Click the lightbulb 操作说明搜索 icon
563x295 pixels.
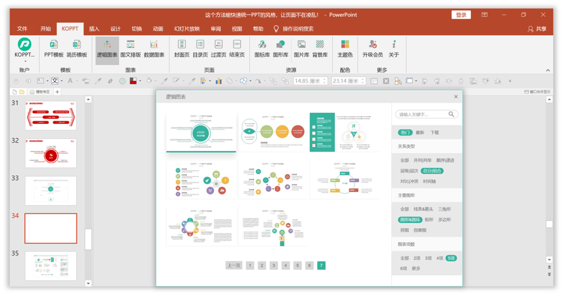click(x=276, y=29)
